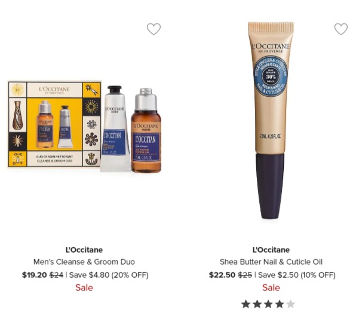Click the crossed-out $24 original price
The height and width of the screenshot is (313, 356).
coord(56,275)
